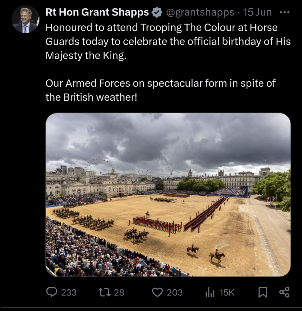Open the view analytics bar-chart icon
Screen dimensions: 302x311
click(210, 292)
